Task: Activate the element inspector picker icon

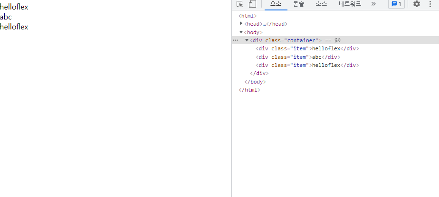Action: 240,4
